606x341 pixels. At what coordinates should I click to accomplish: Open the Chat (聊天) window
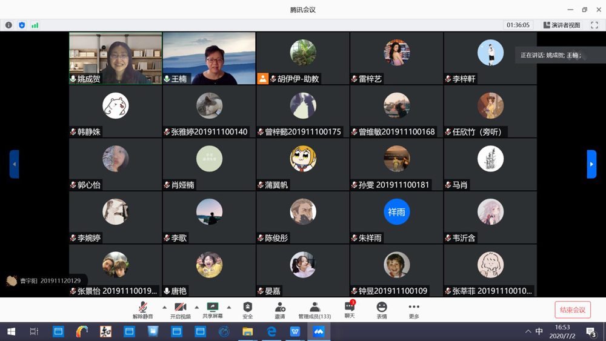click(x=349, y=310)
